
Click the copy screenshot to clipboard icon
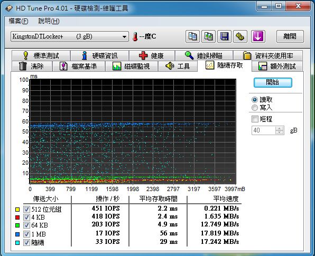208,36
